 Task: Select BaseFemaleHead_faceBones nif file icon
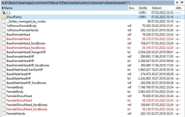pos(4,43)
